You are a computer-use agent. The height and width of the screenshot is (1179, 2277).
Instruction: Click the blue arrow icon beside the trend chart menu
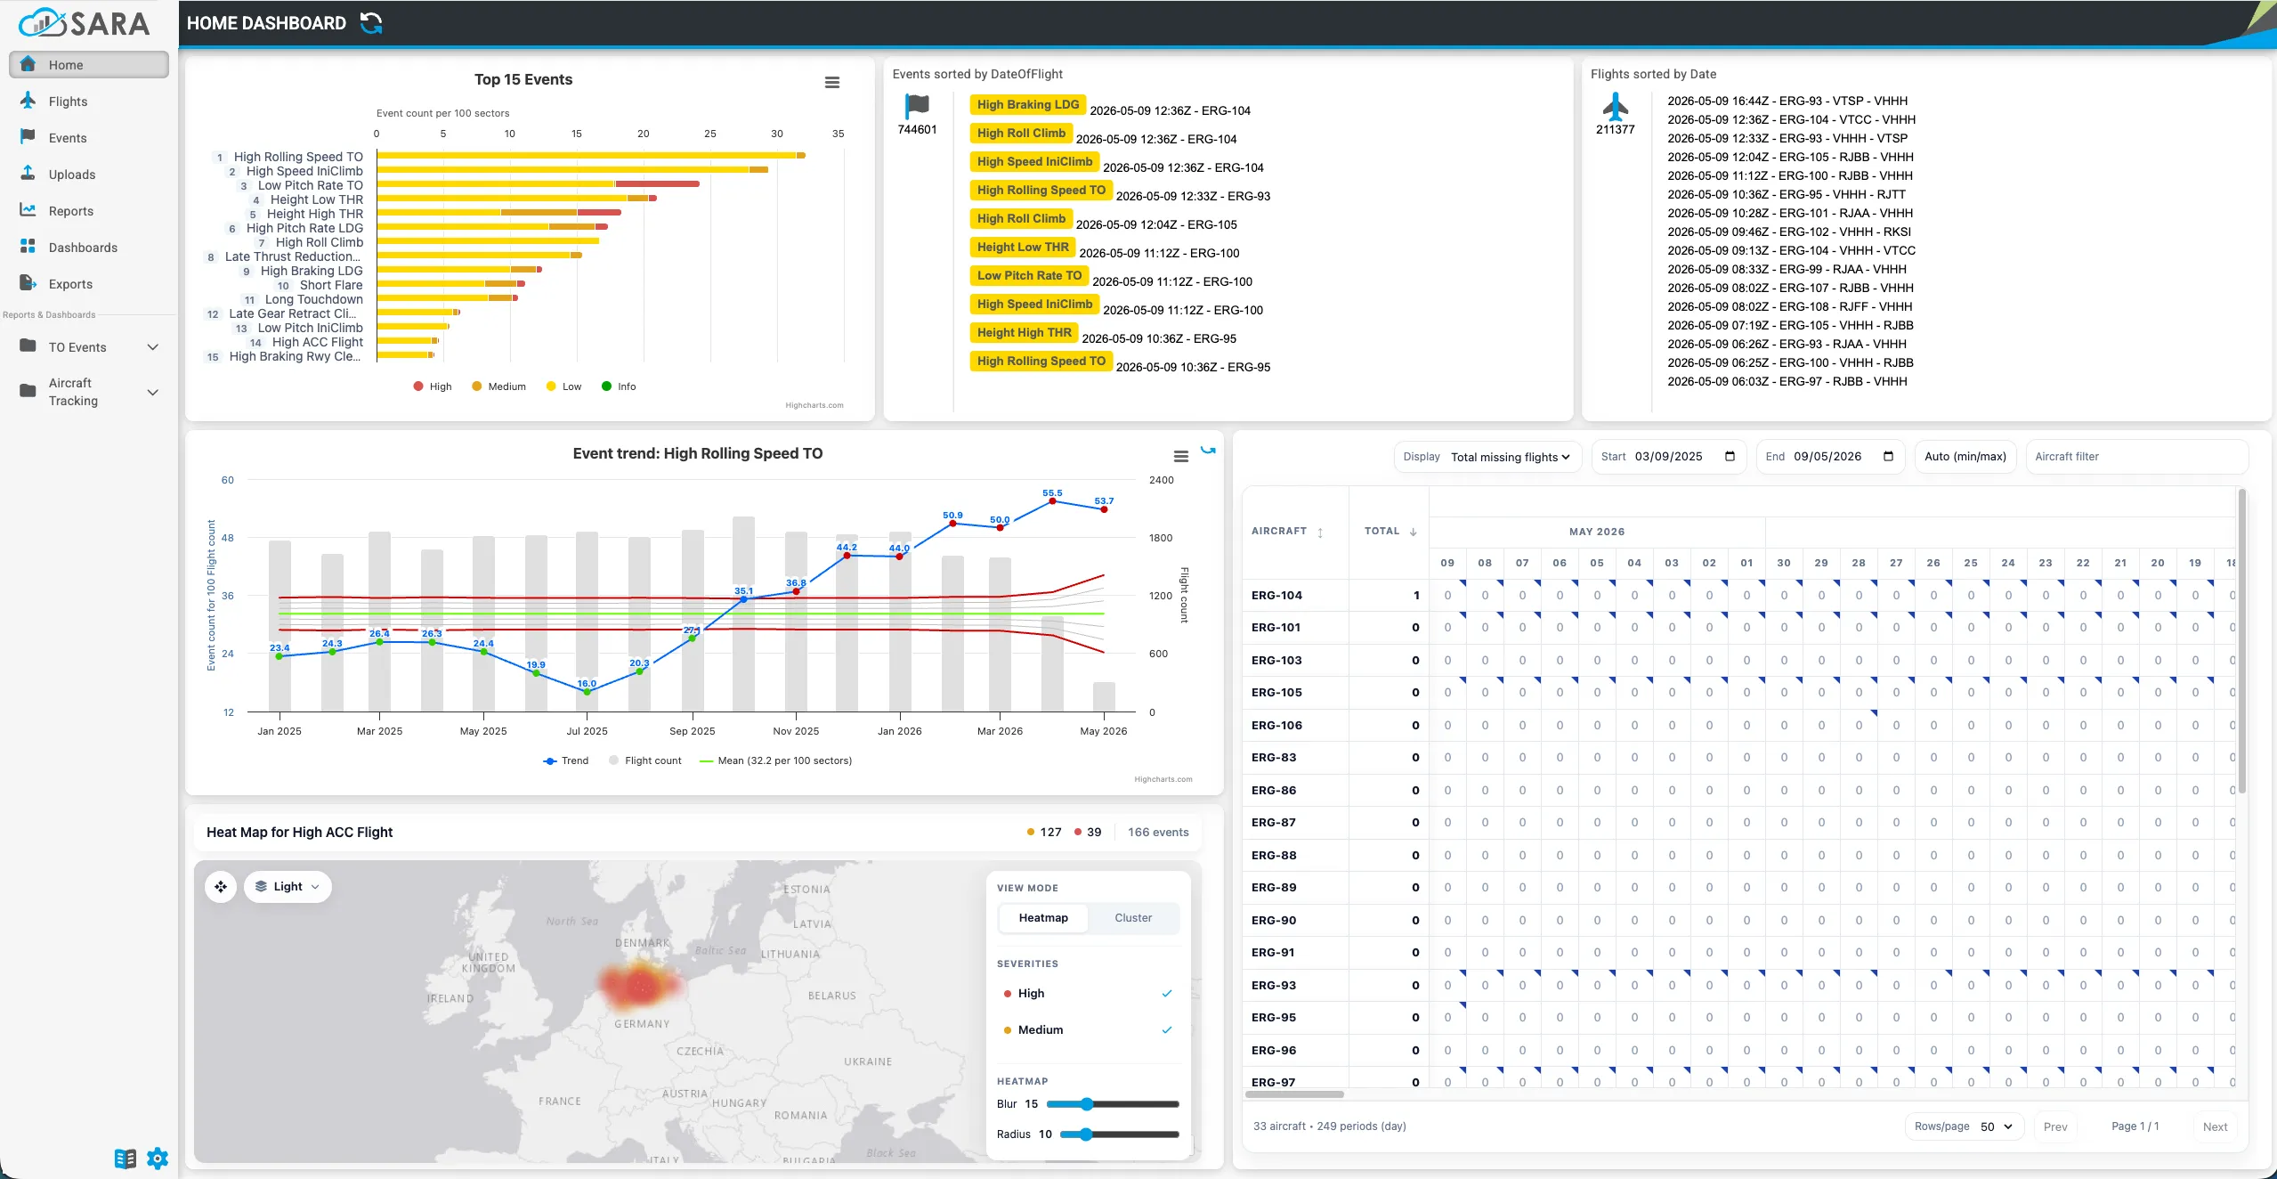1208,451
